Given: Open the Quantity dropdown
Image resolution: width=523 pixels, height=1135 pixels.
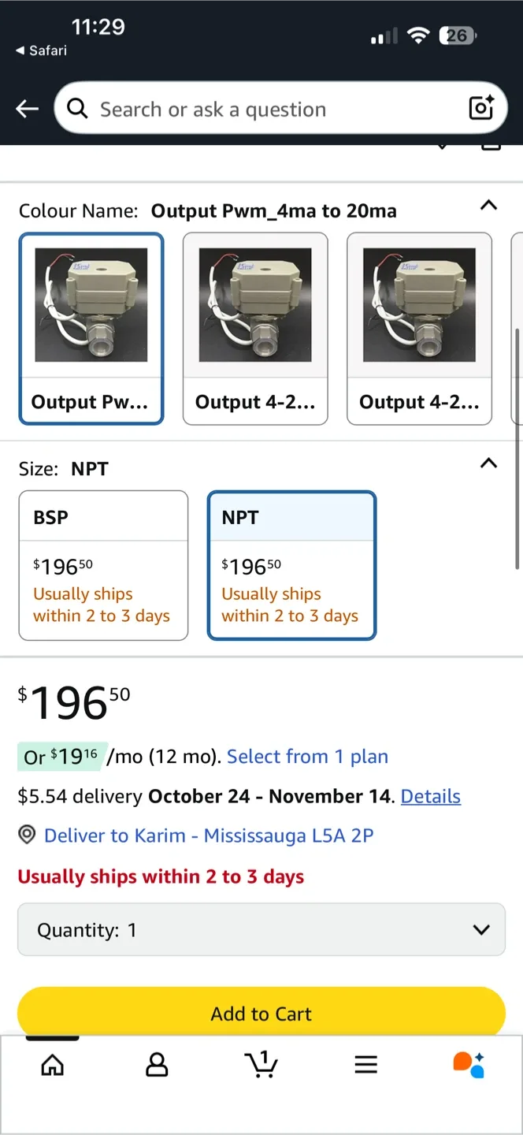Looking at the screenshot, I should tap(261, 930).
